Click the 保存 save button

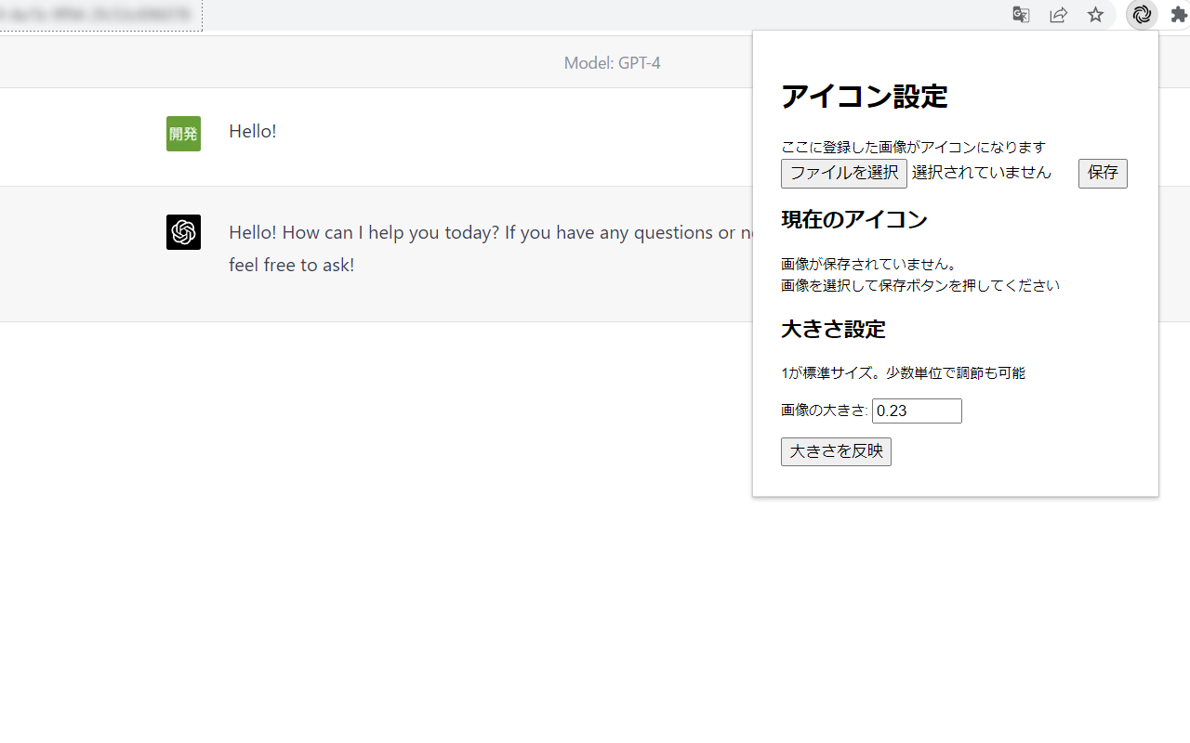[1103, 174]
